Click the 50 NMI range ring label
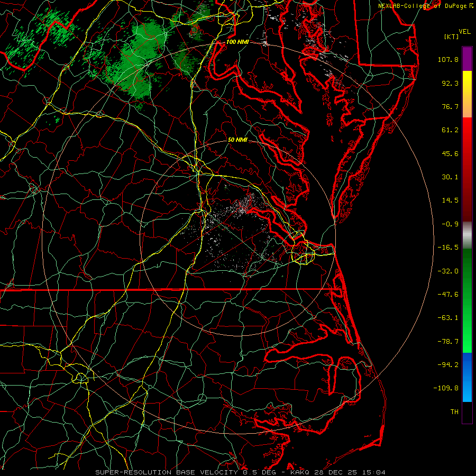476x476 pixels. pos(237,140)
